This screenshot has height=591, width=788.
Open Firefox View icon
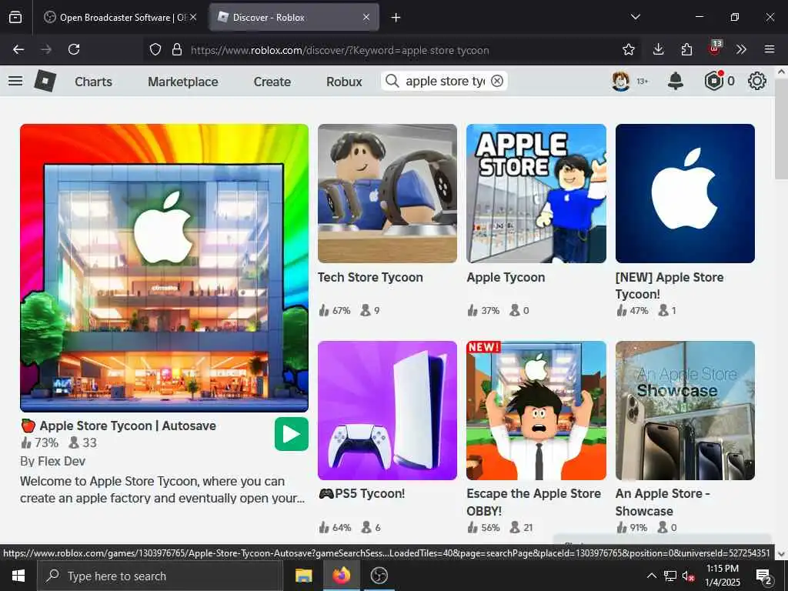pos(15,17)
